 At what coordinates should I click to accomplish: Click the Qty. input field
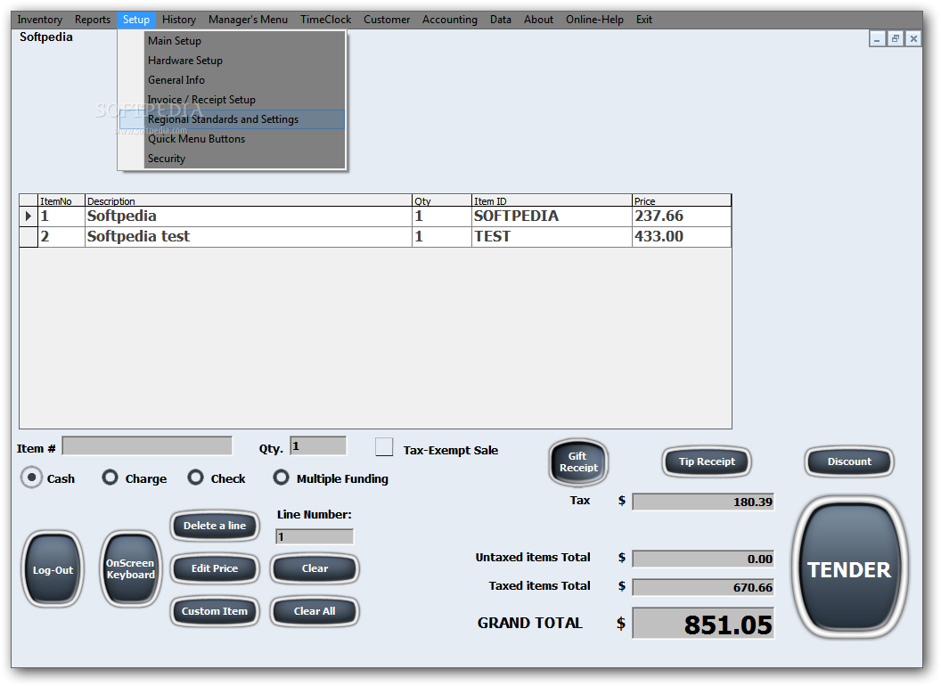click(318, 445)
